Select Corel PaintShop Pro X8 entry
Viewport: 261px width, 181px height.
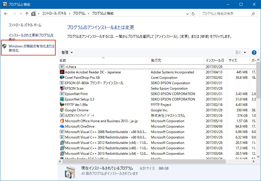(82, 78)
